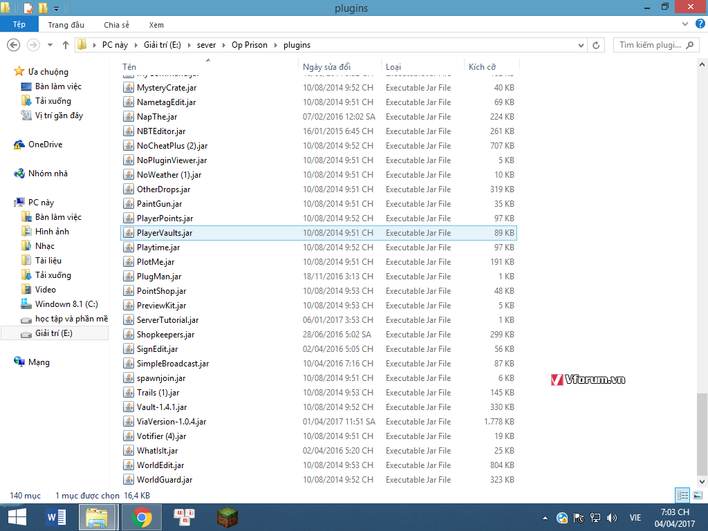Viewport: 708px width, 531px height.
Task: Click the scrollbar down arrow
Action: [702, 482]
